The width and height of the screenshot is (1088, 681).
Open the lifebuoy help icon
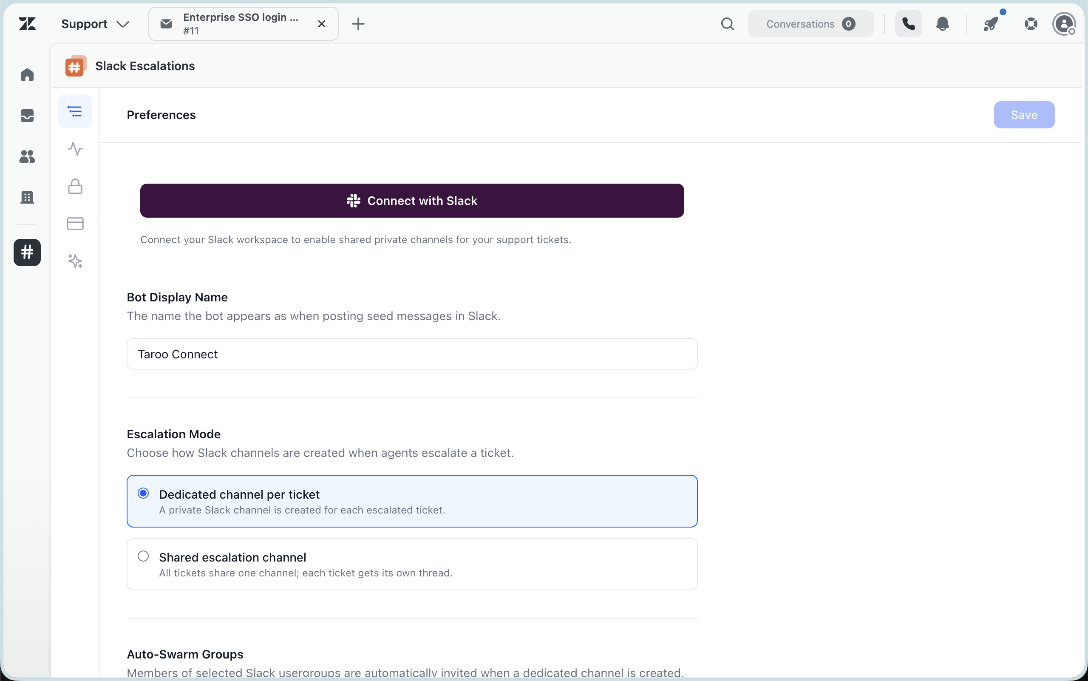[1031, 24]
